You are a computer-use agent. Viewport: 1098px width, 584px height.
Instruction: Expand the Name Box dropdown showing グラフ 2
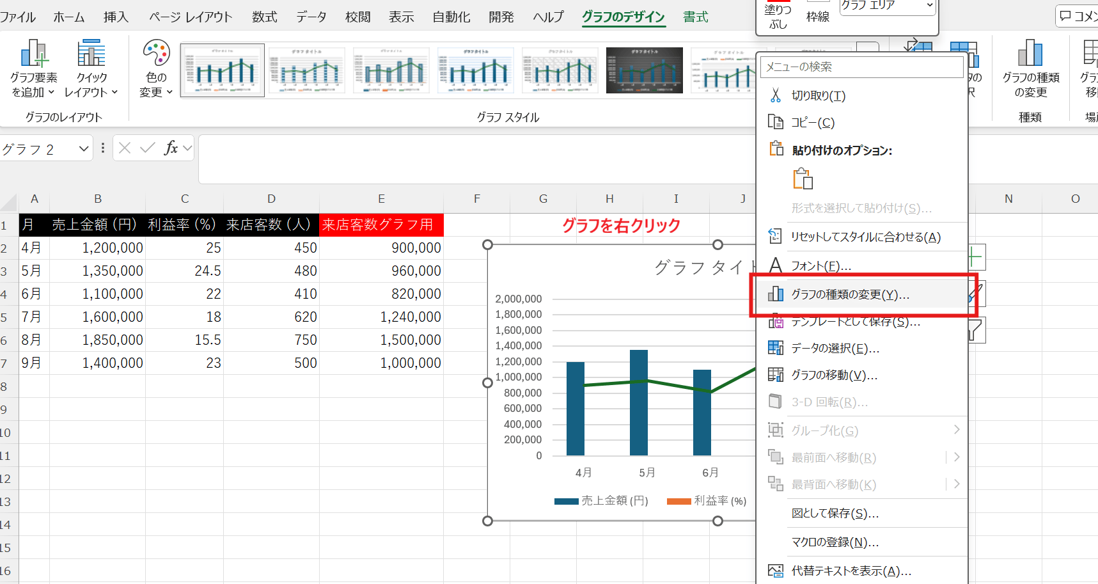coord(83,149)
